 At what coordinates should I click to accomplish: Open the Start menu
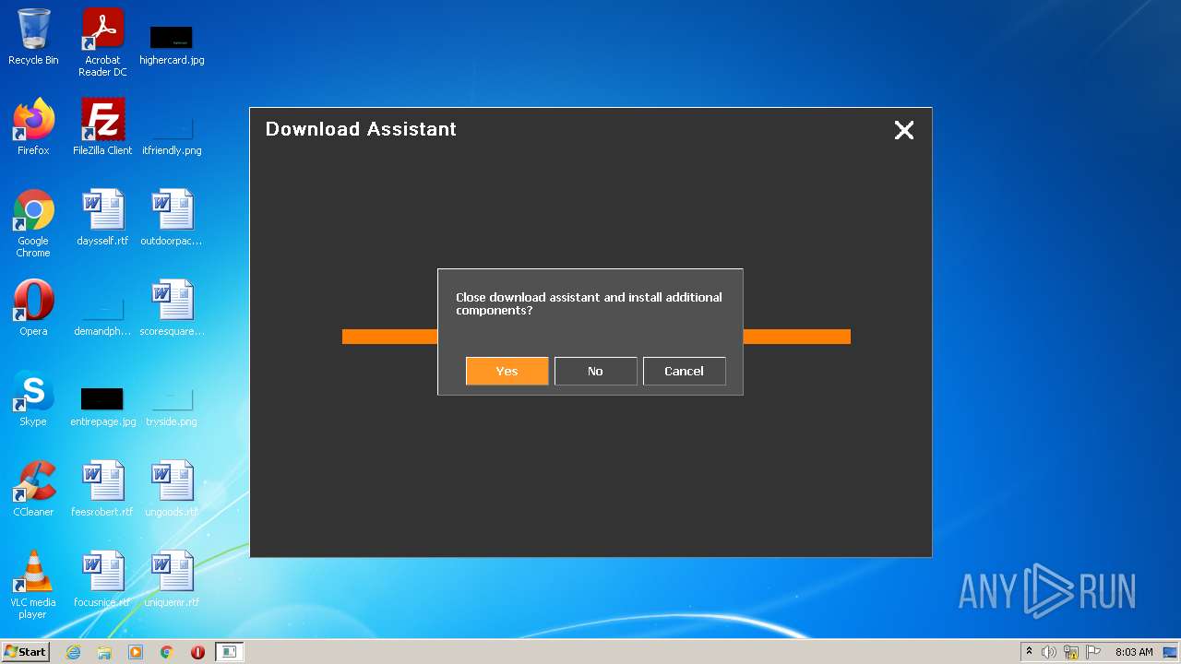[x=26, y=651]
